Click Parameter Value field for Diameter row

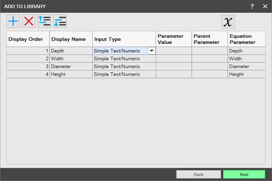[174, 66]
